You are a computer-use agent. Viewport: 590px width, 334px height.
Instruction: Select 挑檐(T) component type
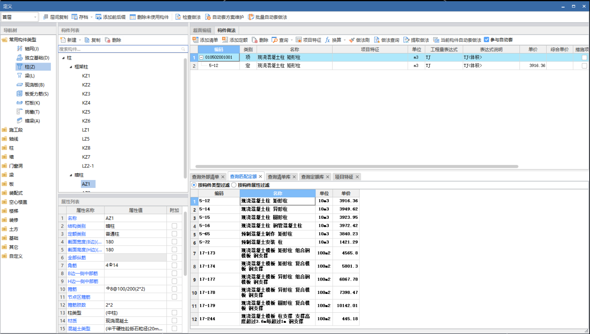(28, 112)
